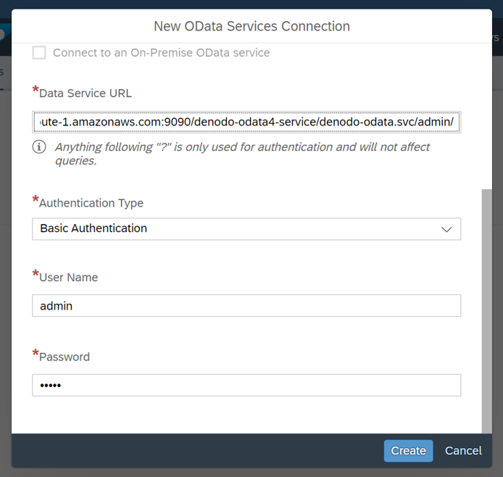
Task: Click the information icon below the URL field
Action: [39, 147]
